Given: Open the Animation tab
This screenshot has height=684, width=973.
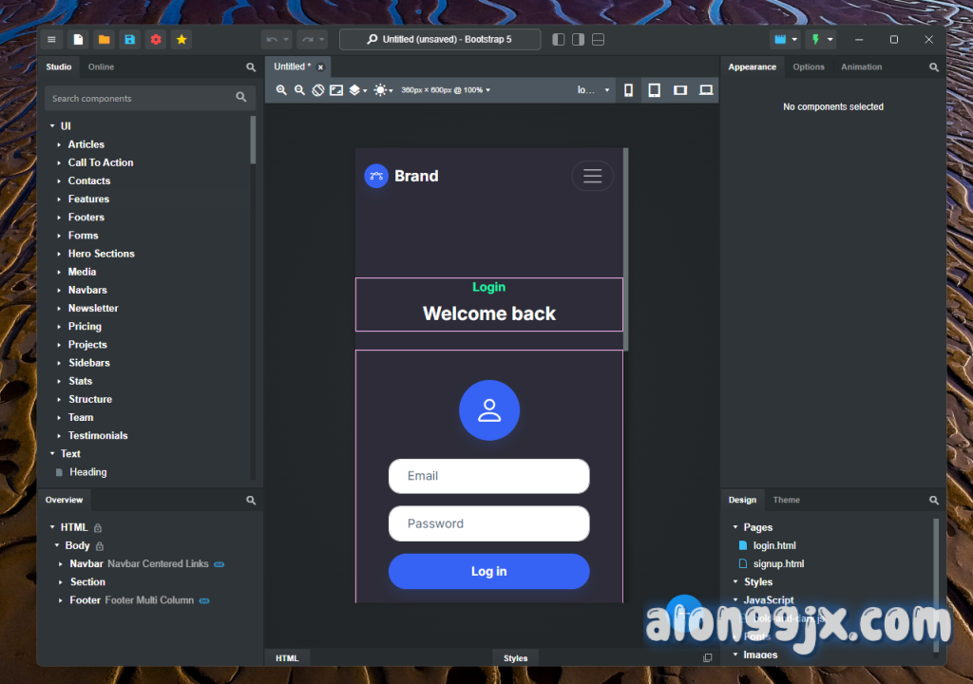Looking at the screenshot, I should point(861,66).
